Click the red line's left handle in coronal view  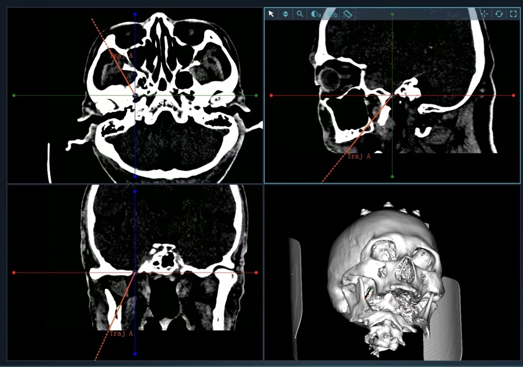coord(14,273)
